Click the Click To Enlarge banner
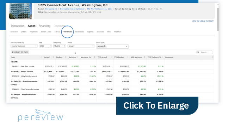The image size is (228, 128). coord(157,106)
